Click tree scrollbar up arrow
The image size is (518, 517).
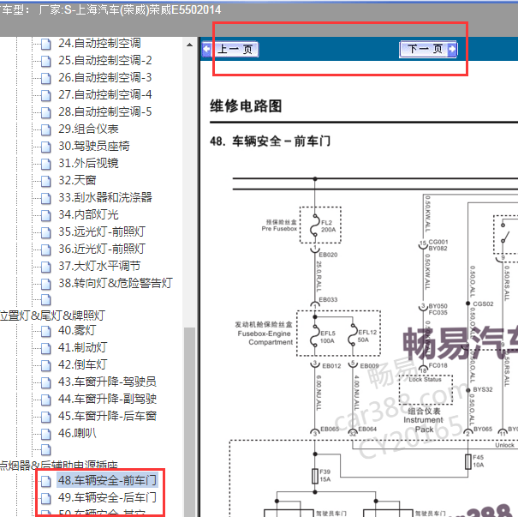click(189, 45)
